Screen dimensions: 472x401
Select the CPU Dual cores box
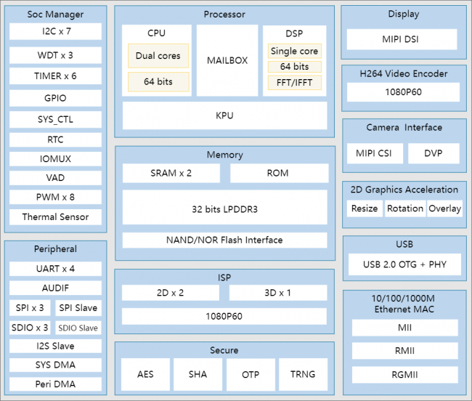point(158,56)
